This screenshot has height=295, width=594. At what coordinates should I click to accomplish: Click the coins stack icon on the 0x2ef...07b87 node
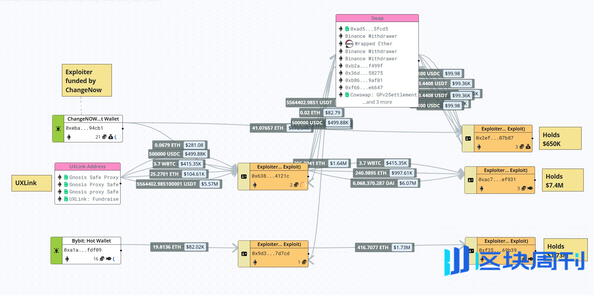[522, 147]
